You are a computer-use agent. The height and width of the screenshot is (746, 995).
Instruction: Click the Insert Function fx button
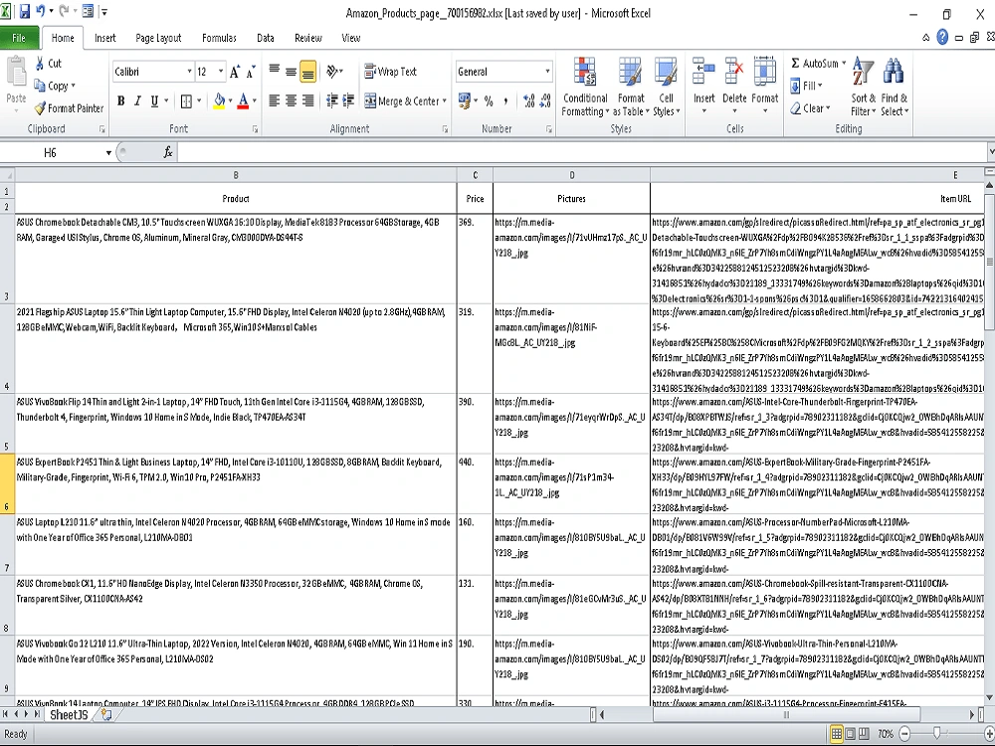(168, 152)
